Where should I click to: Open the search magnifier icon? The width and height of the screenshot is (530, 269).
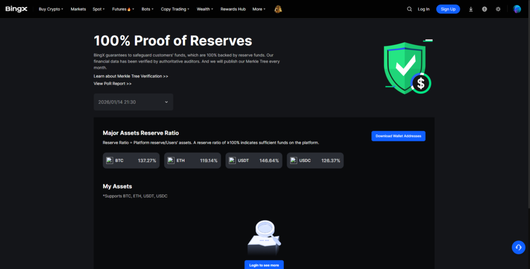(x=409, y=9)
